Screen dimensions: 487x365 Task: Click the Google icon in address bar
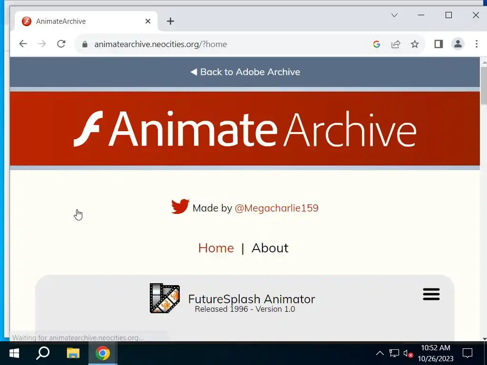point(377,44)
